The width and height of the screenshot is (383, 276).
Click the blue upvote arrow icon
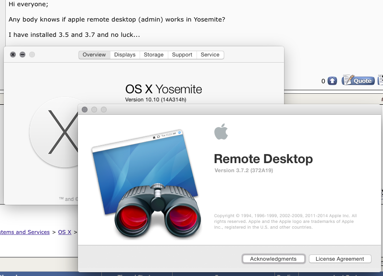point(332,81)
